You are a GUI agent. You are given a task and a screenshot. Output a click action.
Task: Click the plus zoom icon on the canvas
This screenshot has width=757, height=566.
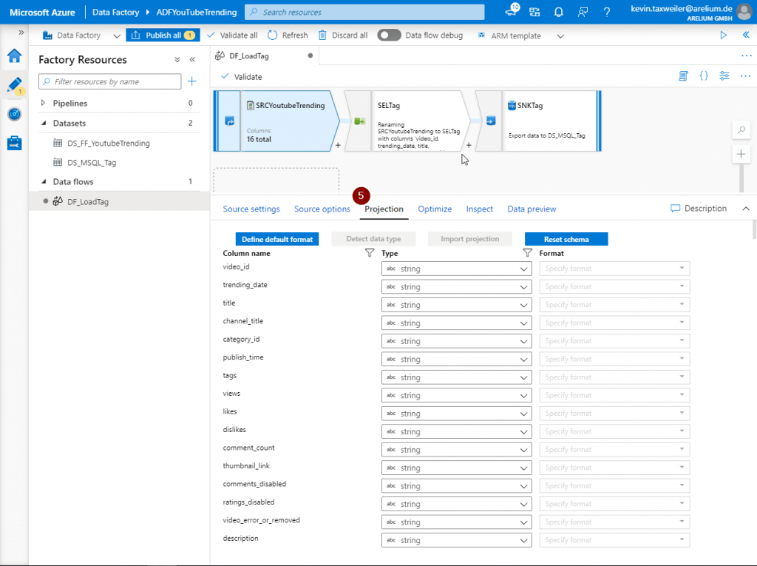coord(741,154)
